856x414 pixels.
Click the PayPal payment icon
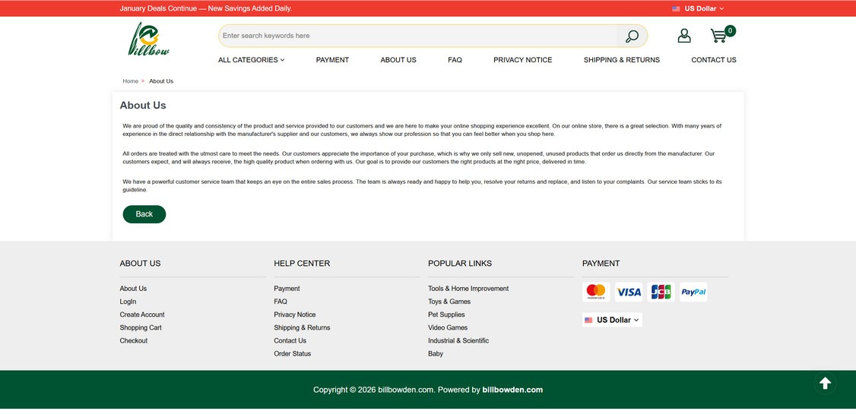coord(693,292)
